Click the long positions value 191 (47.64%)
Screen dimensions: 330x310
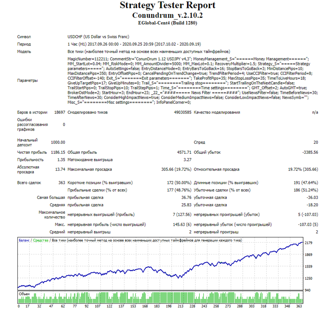pyautogui.click(x=306, y=183)
